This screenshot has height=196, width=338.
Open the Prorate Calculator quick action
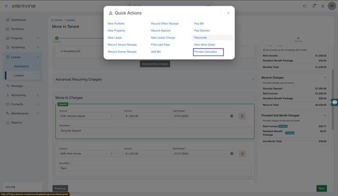tap(206, 52)
